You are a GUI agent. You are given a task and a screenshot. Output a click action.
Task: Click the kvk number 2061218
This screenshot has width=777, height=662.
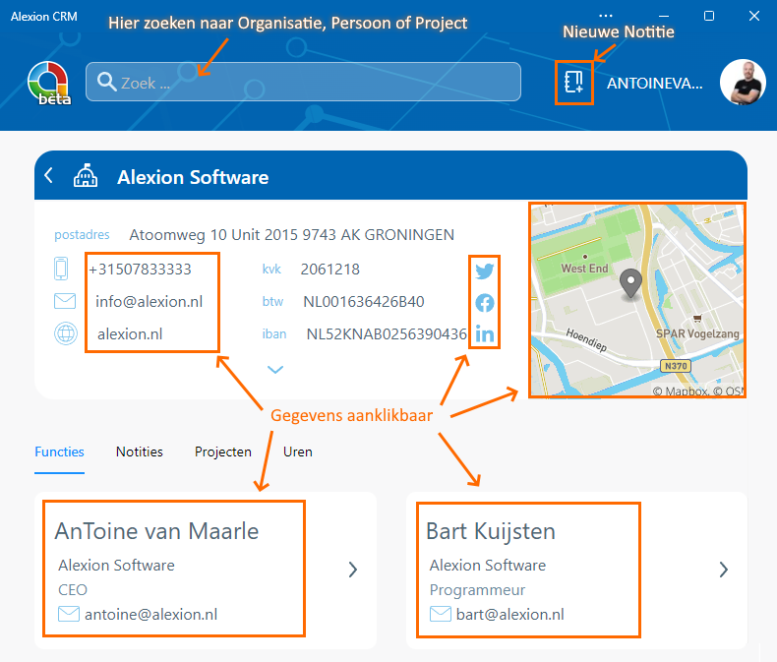click(330, 270)
